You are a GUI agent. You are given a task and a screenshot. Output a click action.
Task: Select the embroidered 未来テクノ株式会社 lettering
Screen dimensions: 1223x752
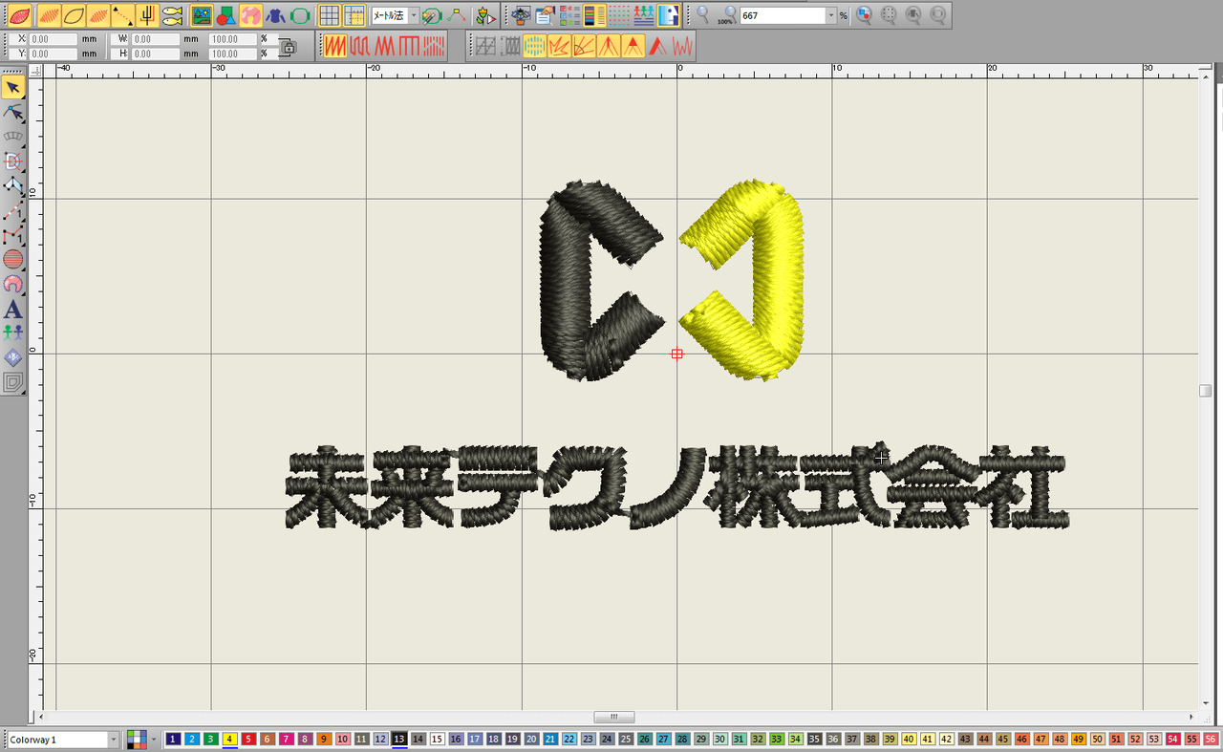click(677, 487)
